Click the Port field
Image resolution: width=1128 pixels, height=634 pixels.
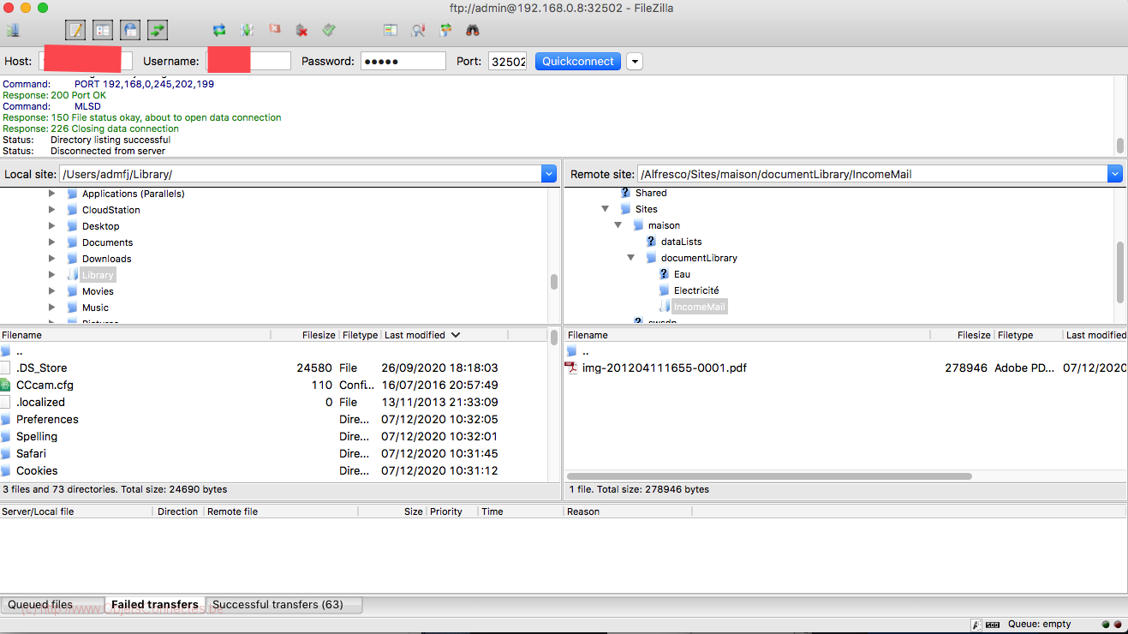tap(507, 61)
